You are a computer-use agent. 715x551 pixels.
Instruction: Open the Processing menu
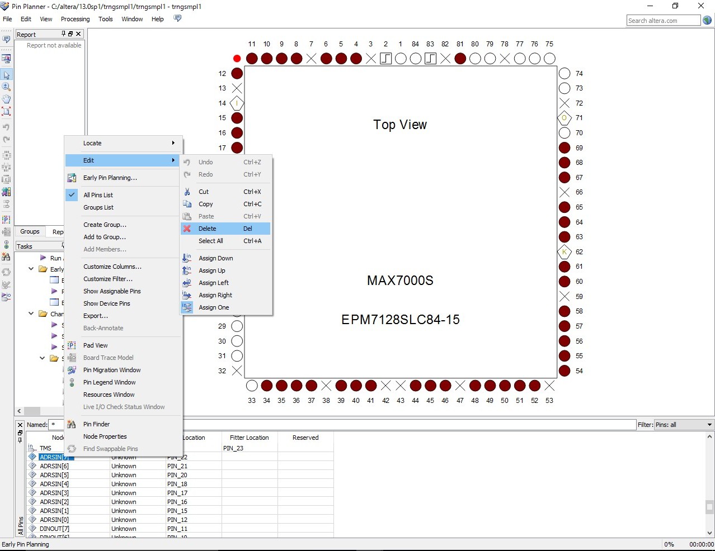click(x=75, y=19)
